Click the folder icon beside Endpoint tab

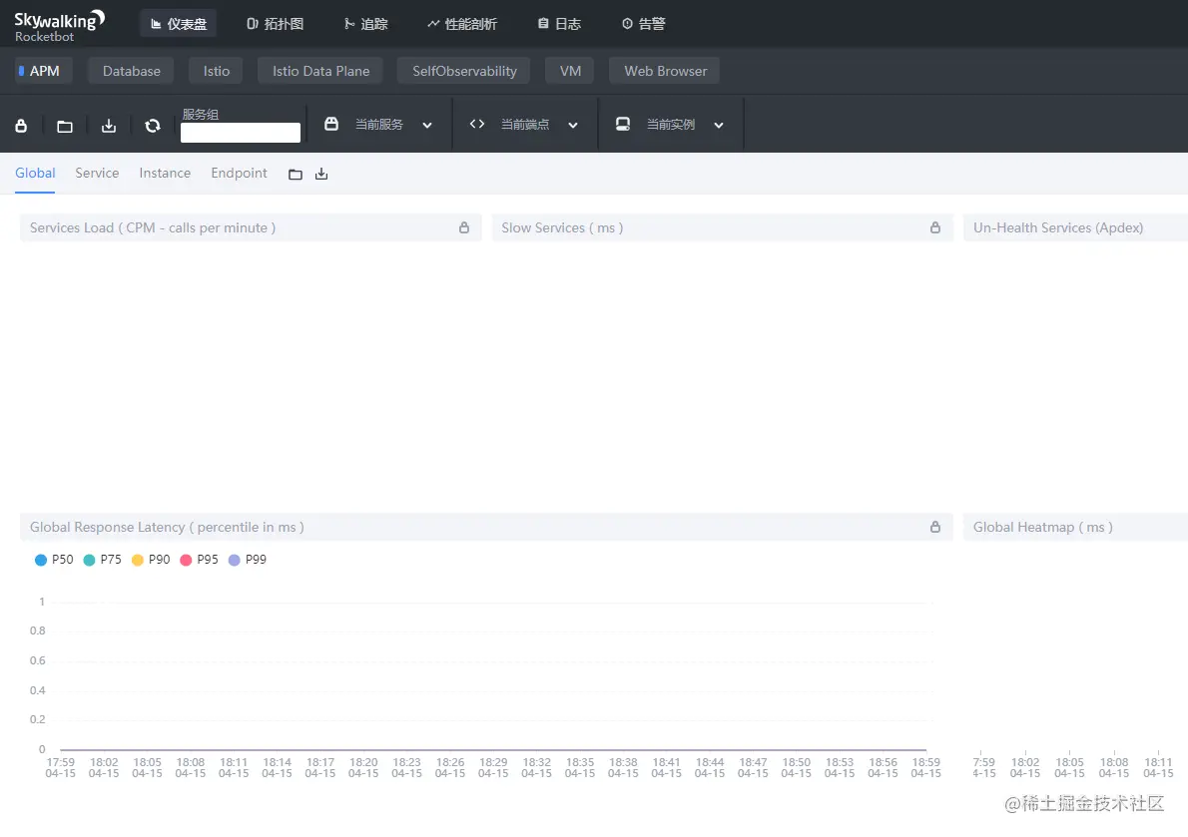[x=296, y=174]
